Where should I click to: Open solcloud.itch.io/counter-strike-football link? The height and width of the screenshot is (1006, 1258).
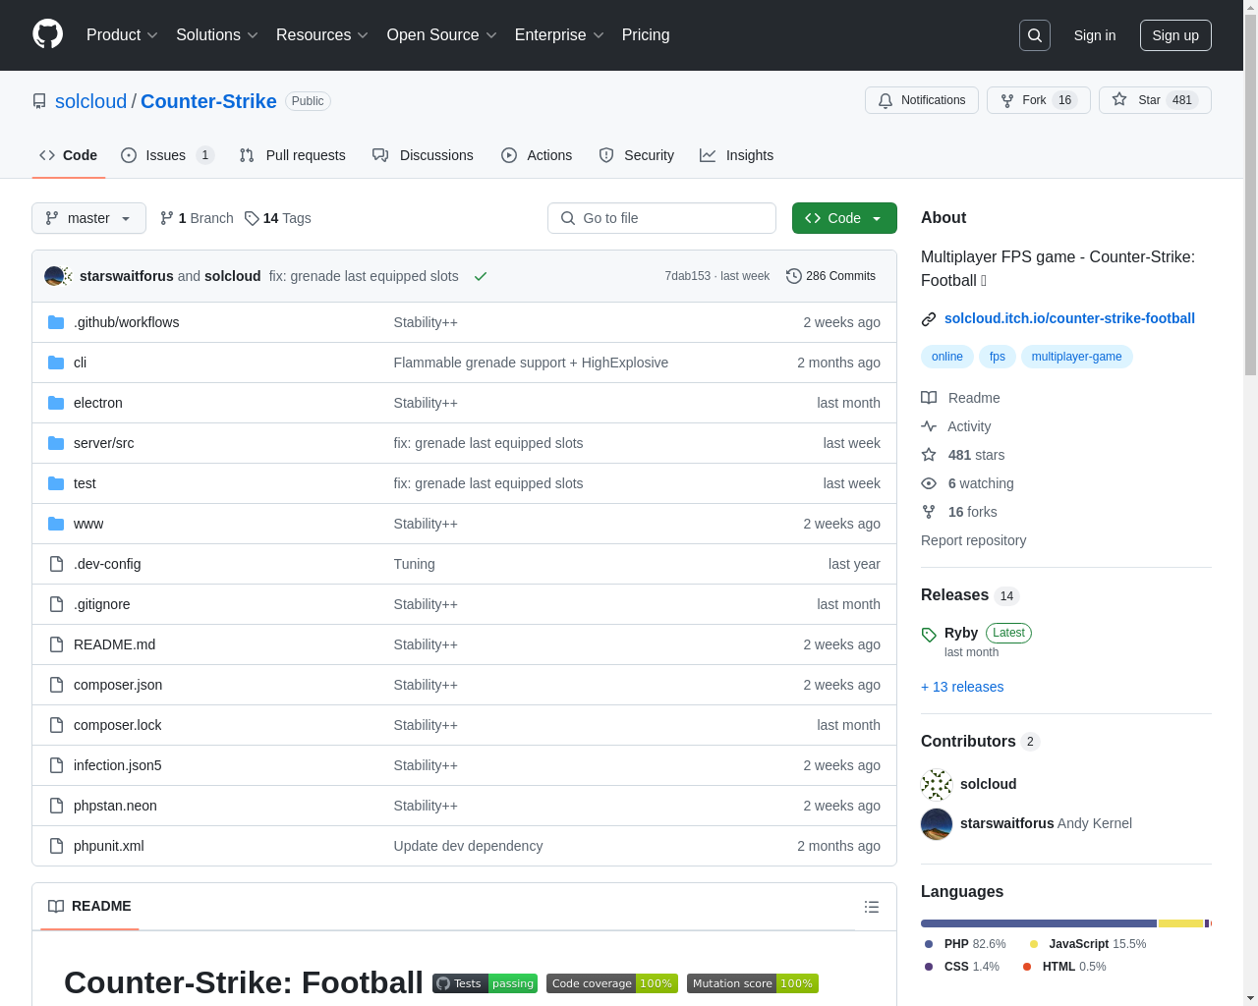click(1069, 318)
